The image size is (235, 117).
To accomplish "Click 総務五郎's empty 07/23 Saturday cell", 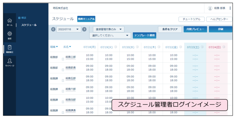I will [x=195, y=78].
